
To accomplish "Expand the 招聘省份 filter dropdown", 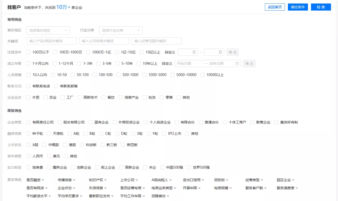I will coord(160,196).
